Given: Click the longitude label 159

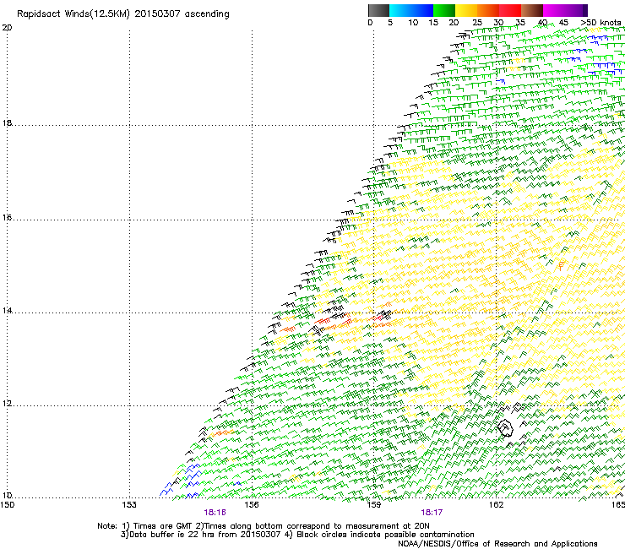Looking at the screenshot, I should click(374, 505).
